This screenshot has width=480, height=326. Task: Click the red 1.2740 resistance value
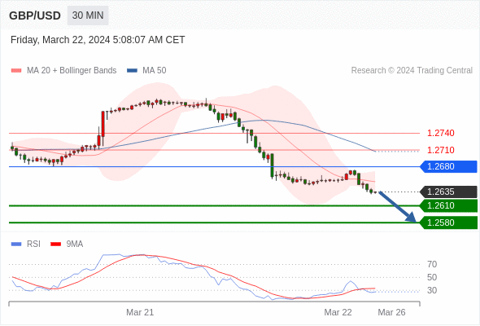440,133
